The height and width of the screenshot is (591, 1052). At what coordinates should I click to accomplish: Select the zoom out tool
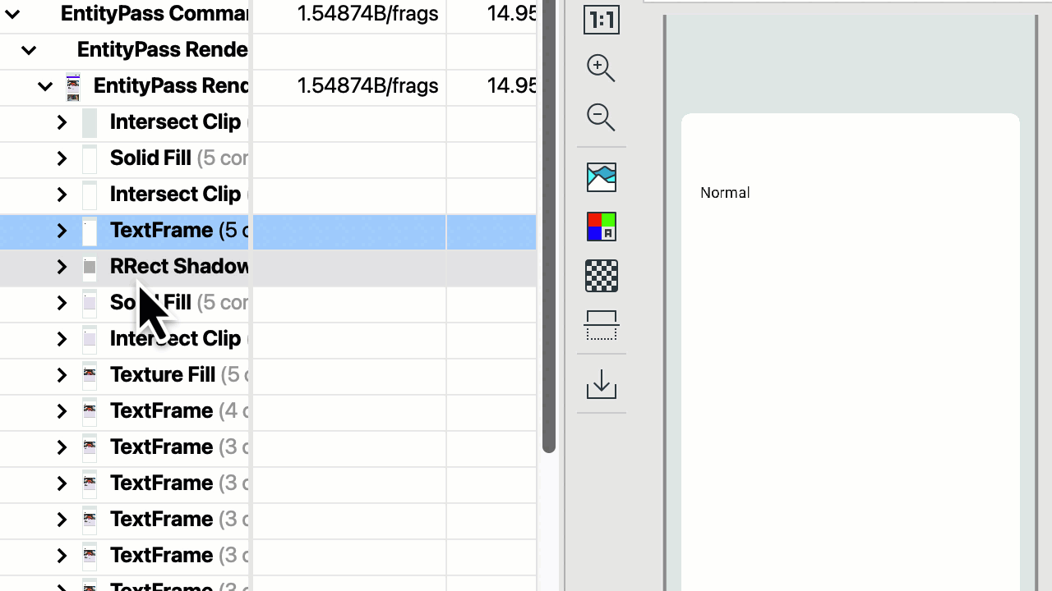pos(601,117)
